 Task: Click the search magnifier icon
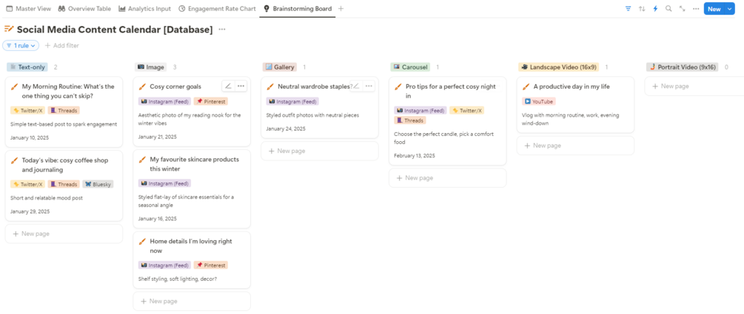[668, 9]
